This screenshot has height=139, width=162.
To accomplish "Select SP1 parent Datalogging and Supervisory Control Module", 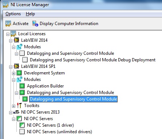I will 71,93.
